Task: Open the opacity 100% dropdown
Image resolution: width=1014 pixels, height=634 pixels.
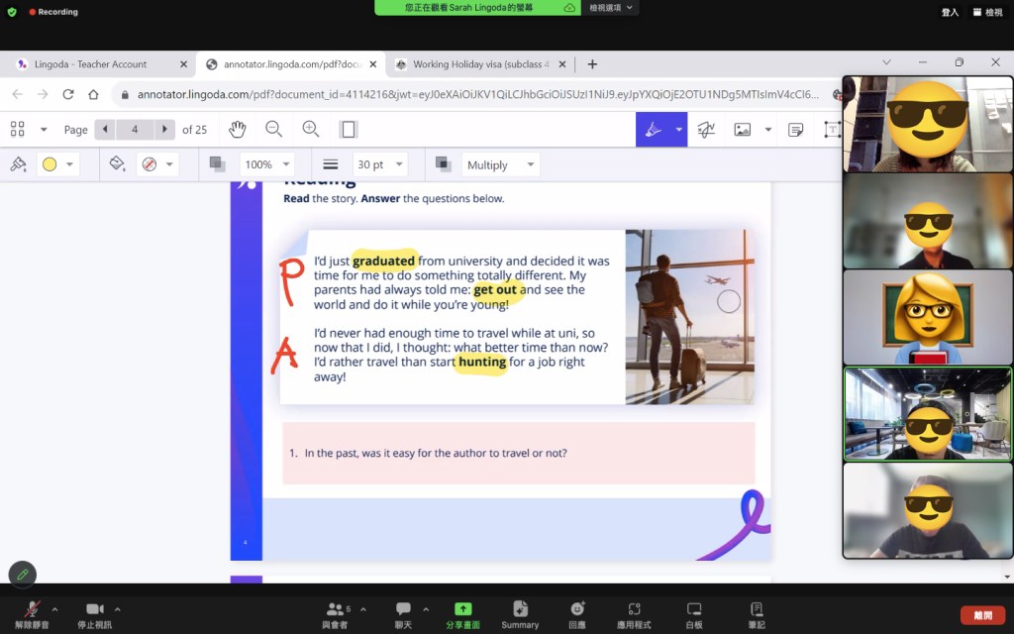Action: pos(267,164)
